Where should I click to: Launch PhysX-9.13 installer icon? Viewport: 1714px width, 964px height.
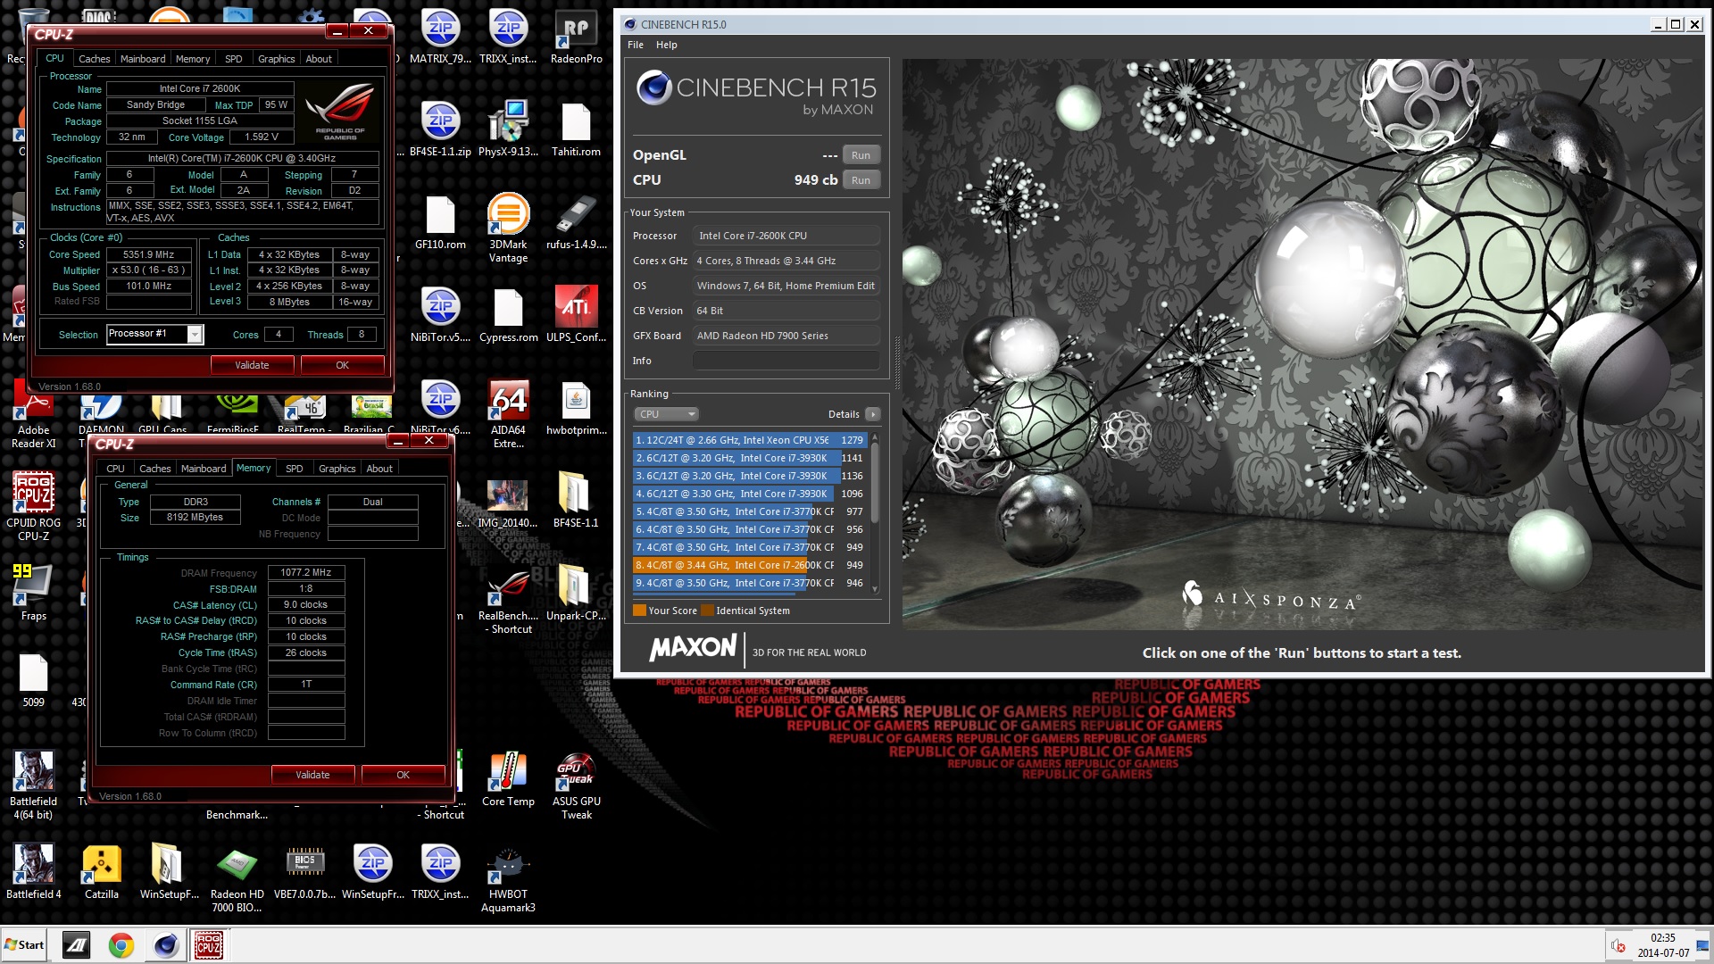pos(508,130)
